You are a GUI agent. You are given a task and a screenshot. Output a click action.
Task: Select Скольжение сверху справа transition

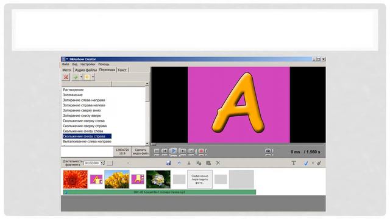[85, 126]
